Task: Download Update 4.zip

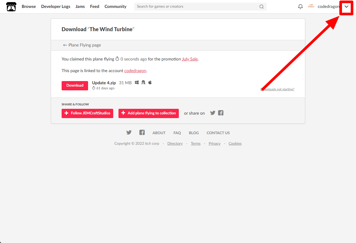Action: [75, 86]
